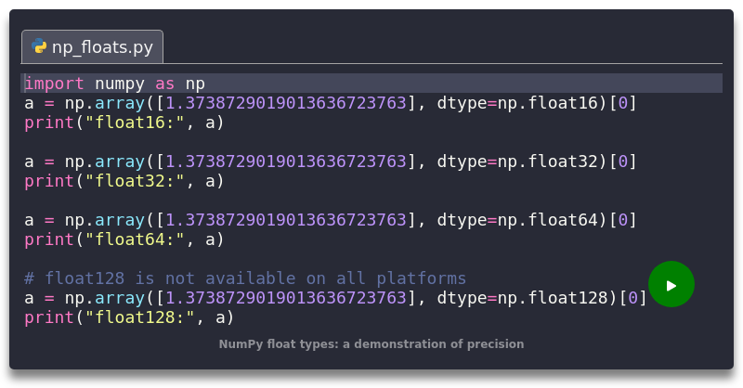Click the 'import' keyword on first line
Image resolution: width=743 pixels, height=388 pixels.
tap(54, 83)
